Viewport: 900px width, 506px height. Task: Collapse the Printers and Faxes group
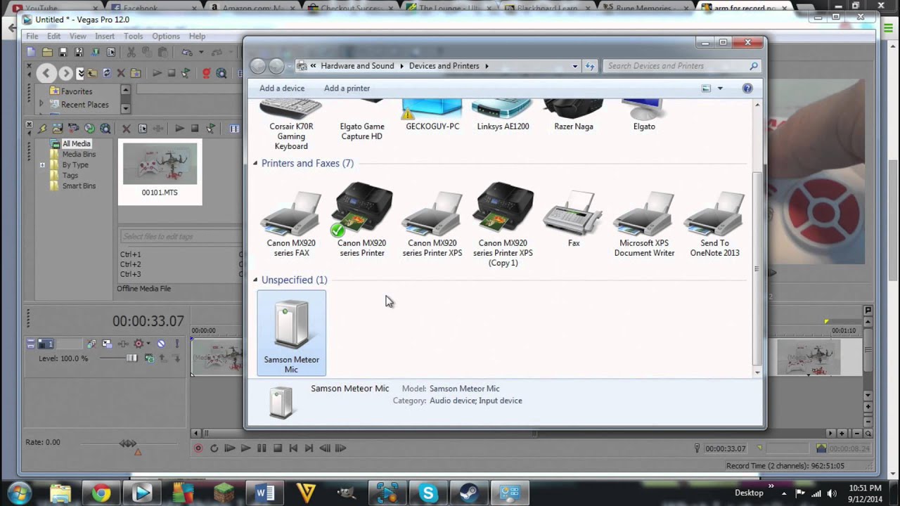point(255,163)
